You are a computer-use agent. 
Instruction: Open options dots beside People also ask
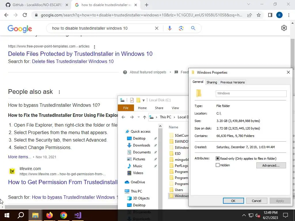click(x=59, y=92)
